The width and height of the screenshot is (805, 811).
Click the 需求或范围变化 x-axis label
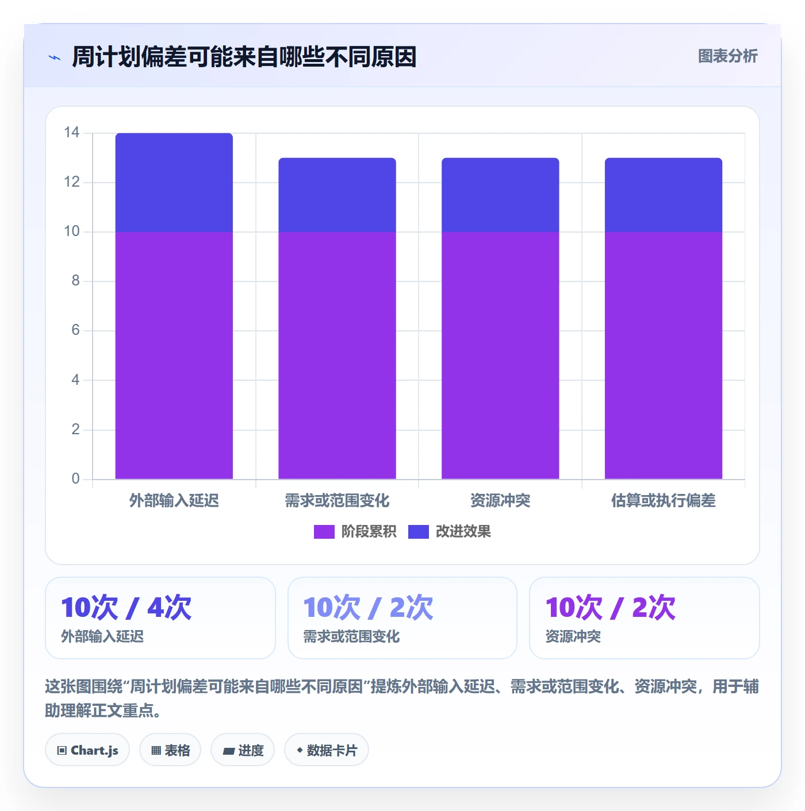click(x=338, y=501)
